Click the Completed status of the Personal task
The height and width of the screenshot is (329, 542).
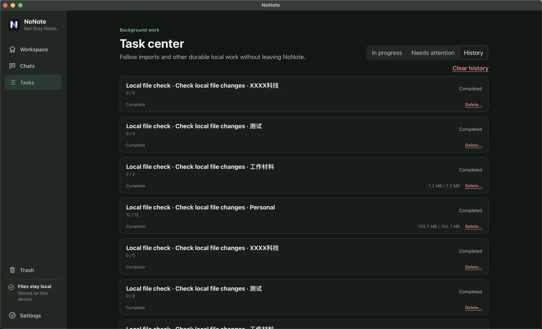471,211
